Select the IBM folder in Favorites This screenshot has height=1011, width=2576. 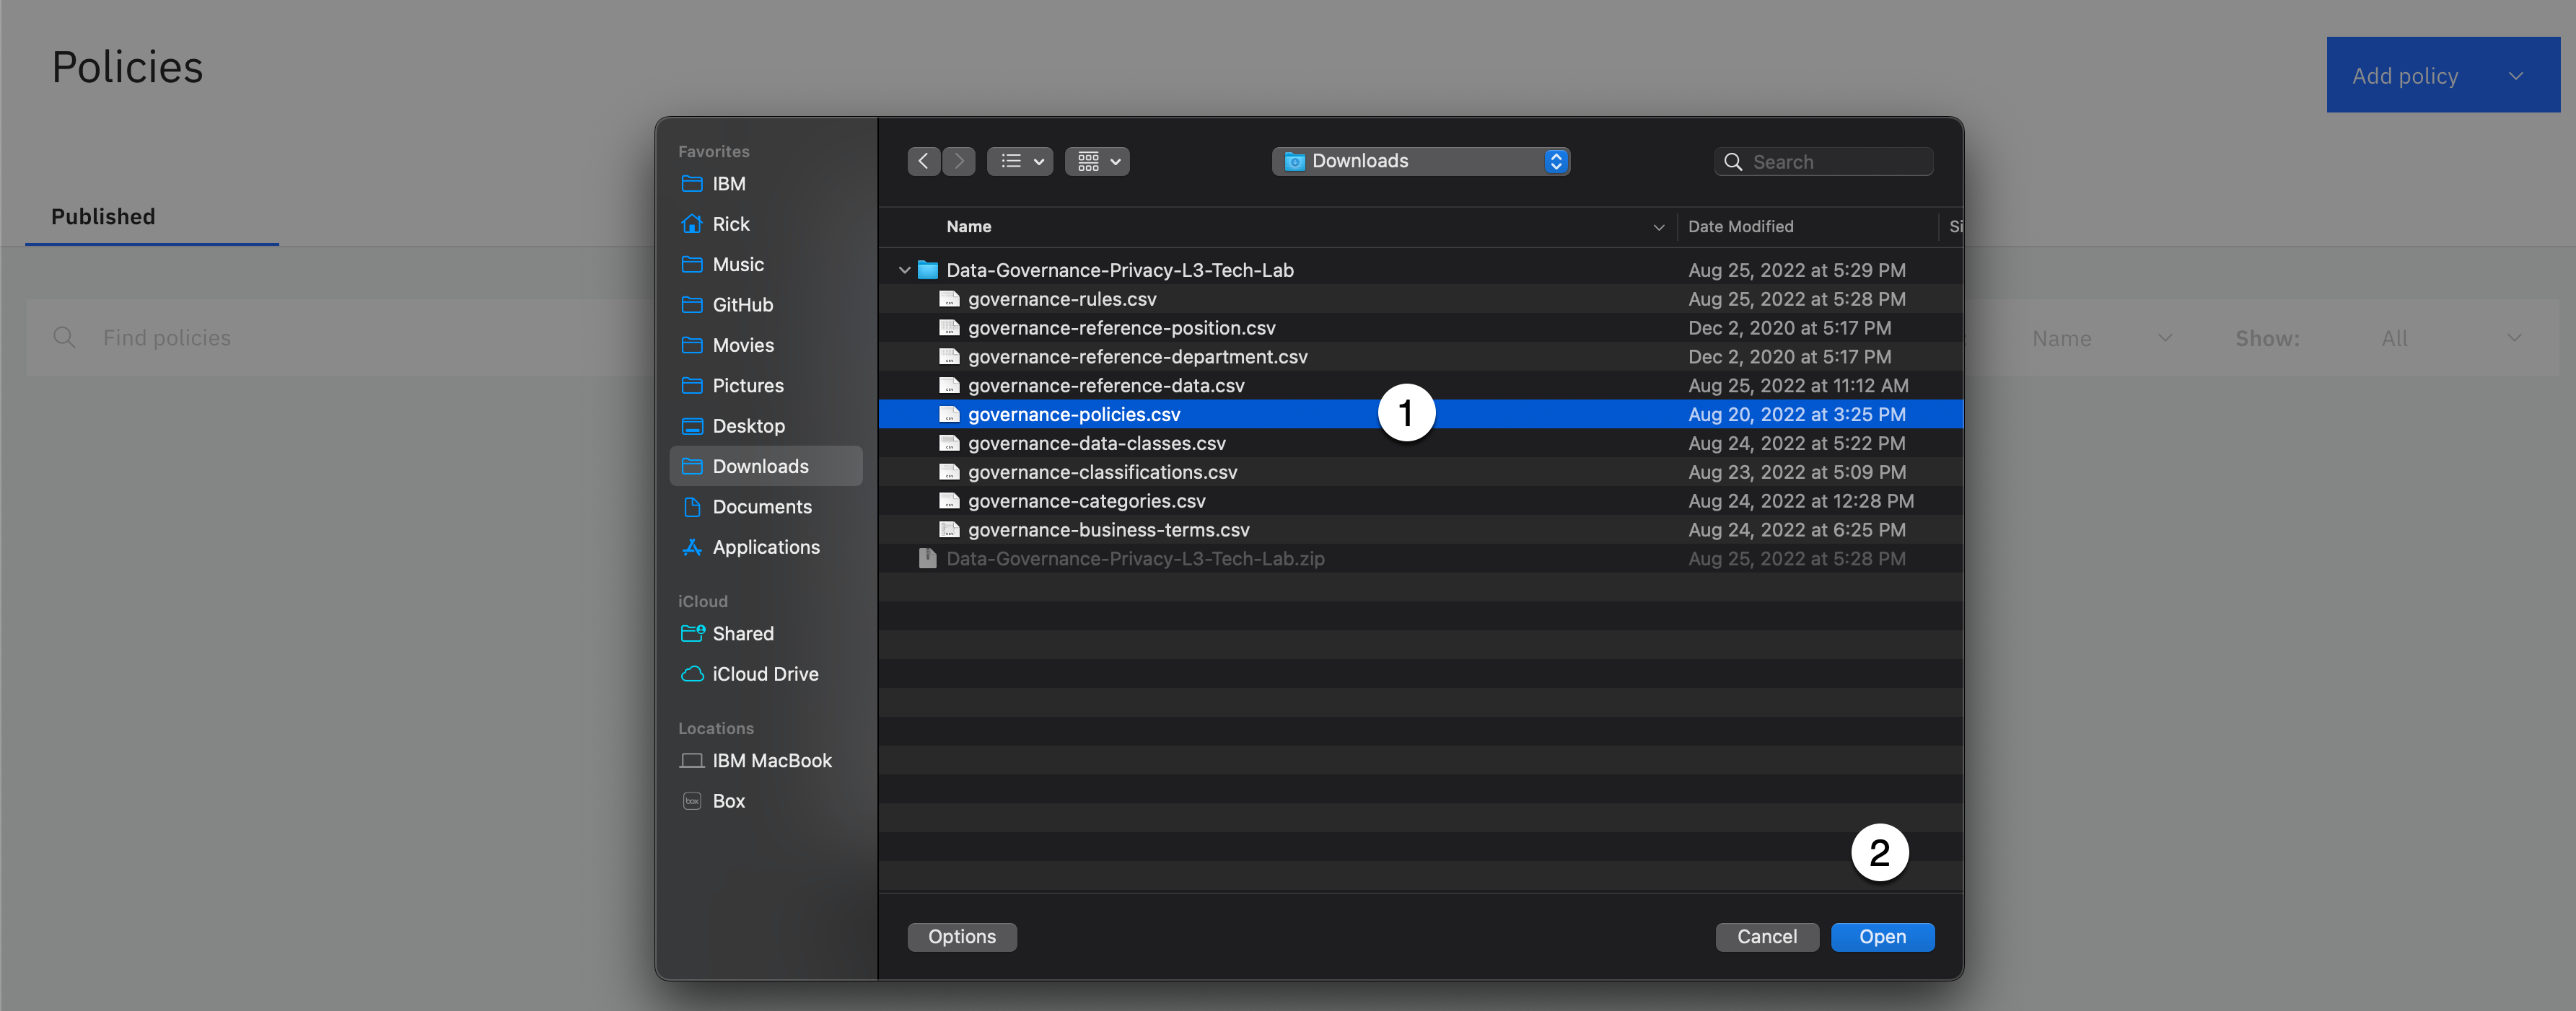[729, 184]
